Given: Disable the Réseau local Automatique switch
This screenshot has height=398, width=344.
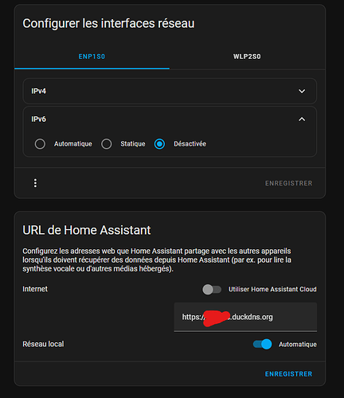Looking at the screenshot, I should (x=262, y=344).
